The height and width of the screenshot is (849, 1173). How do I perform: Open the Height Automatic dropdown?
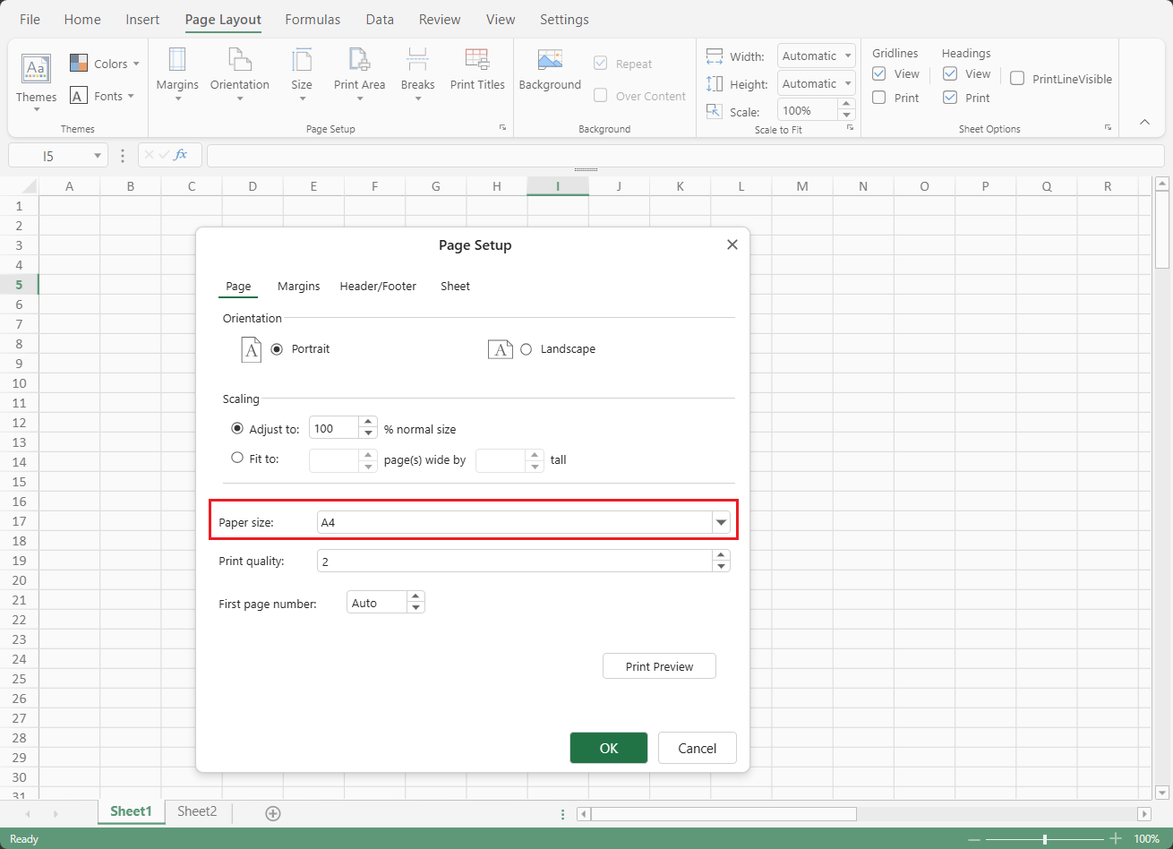pyautogui.click(x=847, y=84)
